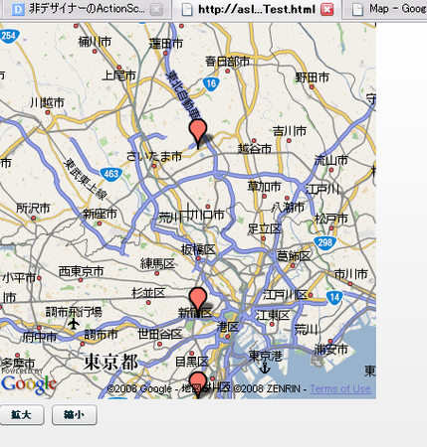Viewport: 427px width, 447px height.
Task: Click the 桶川市 label on the map
Action: point(95,42)
